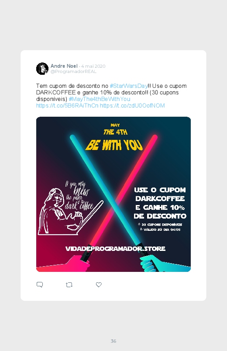227x351 pixels.
Task: Open the @ProgramadorREAL handle
Action: 73,72
